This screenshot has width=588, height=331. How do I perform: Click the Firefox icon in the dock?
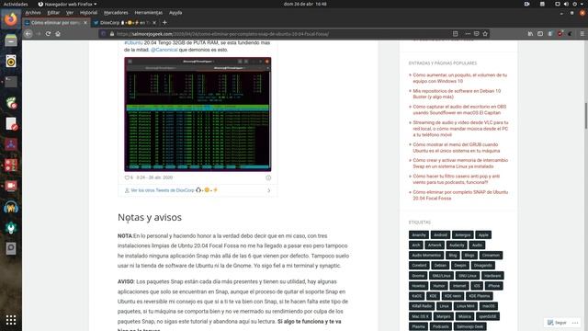tap(11, 19)
